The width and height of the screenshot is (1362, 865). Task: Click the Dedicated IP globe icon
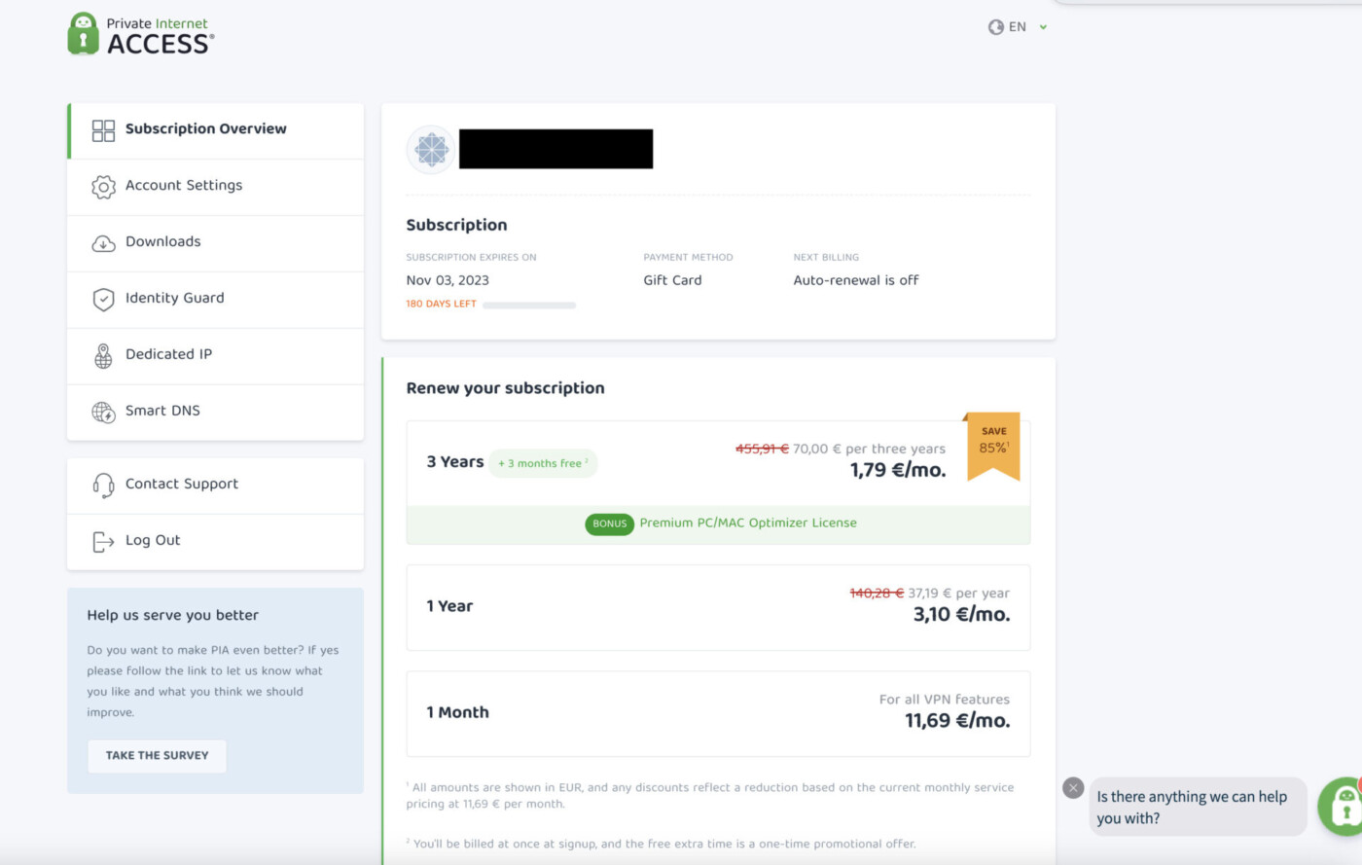click(x=103, y=356)
